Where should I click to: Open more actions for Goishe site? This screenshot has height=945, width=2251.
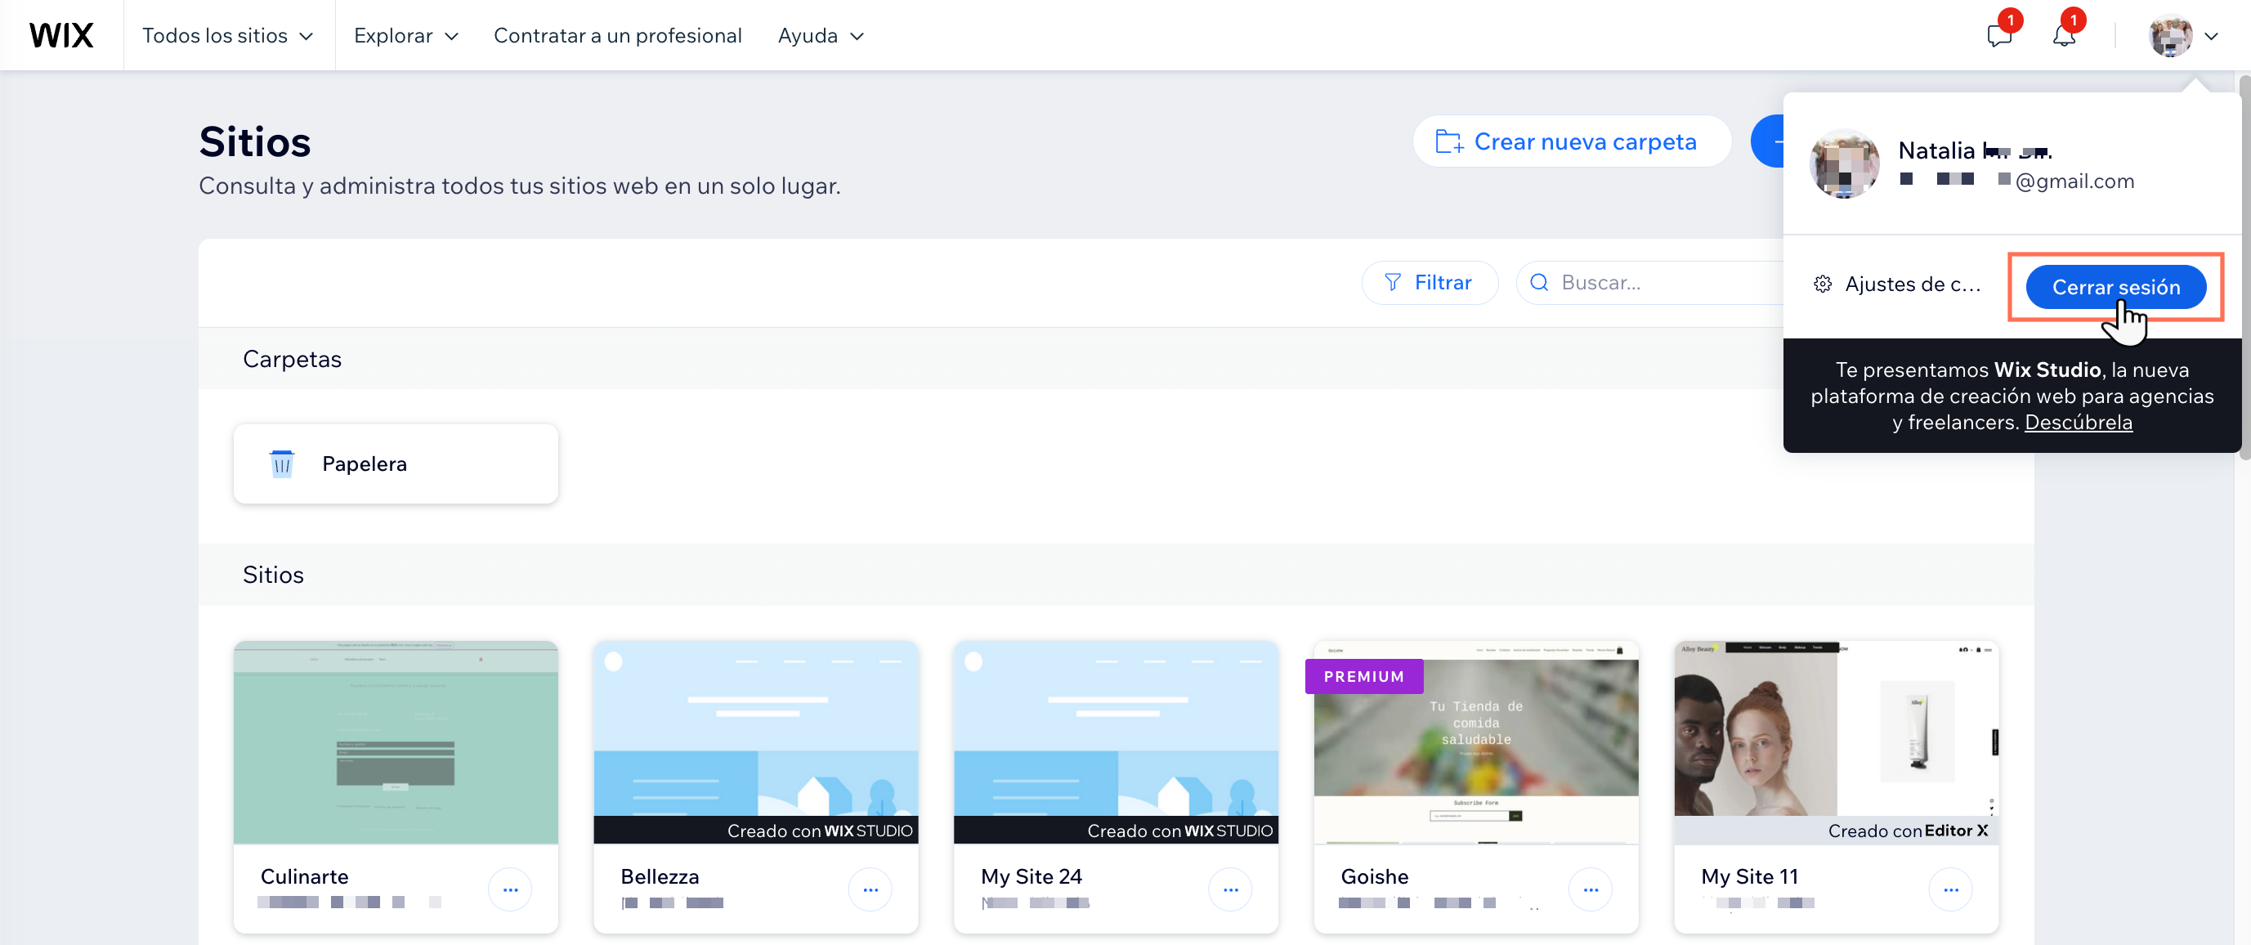click(1591, 889)
